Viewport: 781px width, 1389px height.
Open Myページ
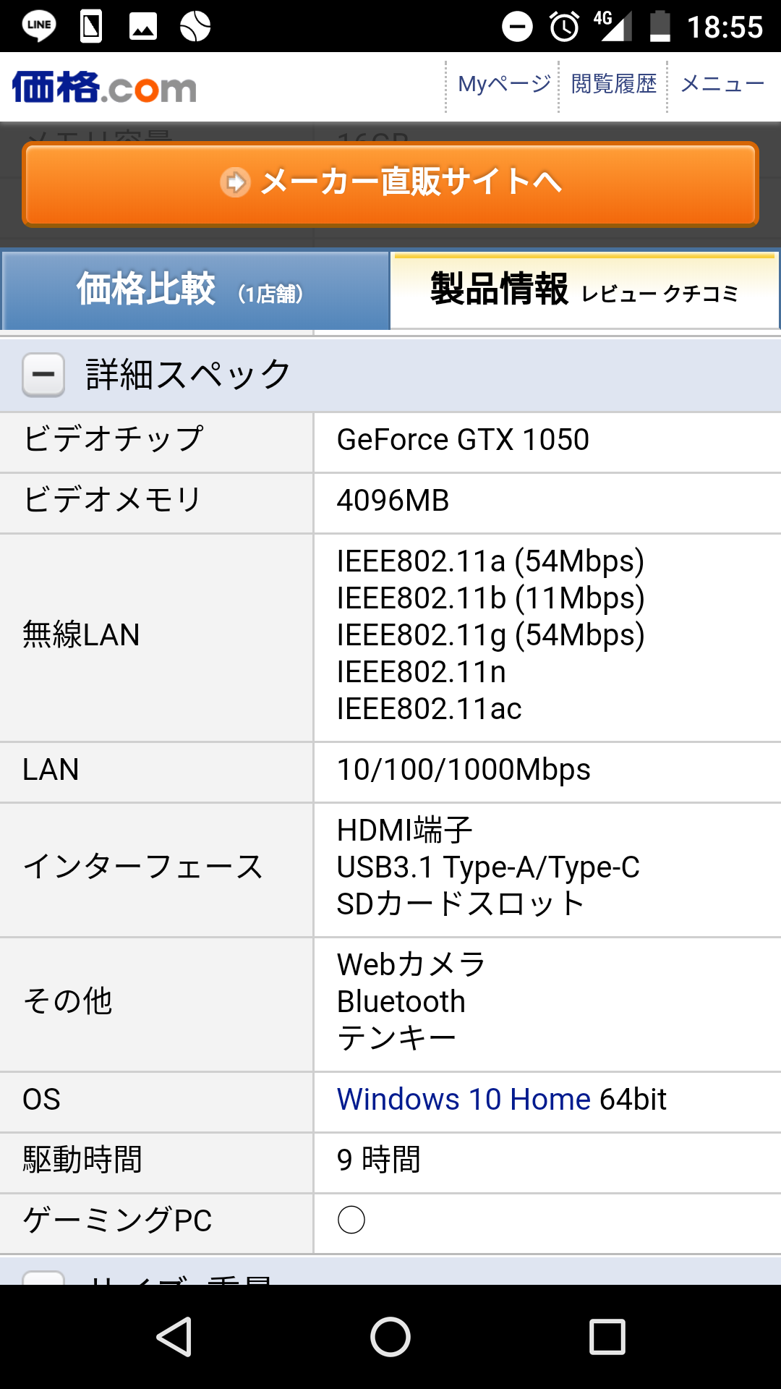pos(504,84)
